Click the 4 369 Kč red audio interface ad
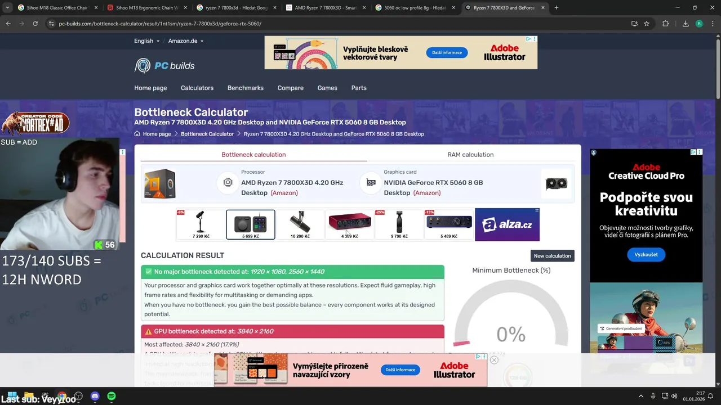The height and width of the screenshot is (405, 721). (349, 224)
